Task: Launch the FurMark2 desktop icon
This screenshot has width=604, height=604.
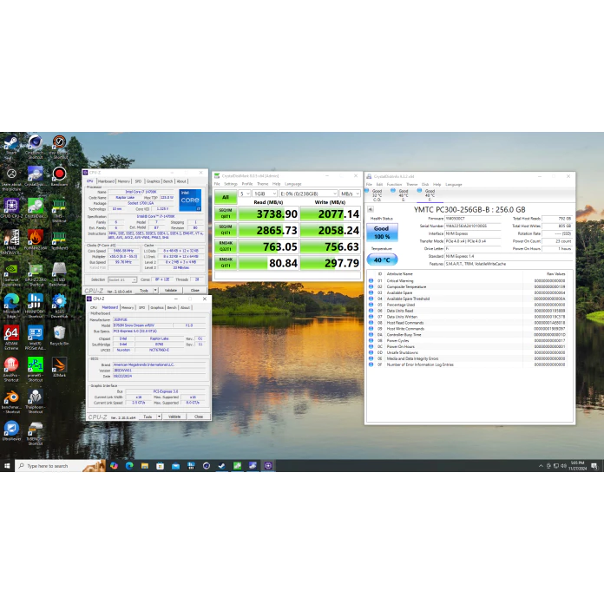Action: 35,240
